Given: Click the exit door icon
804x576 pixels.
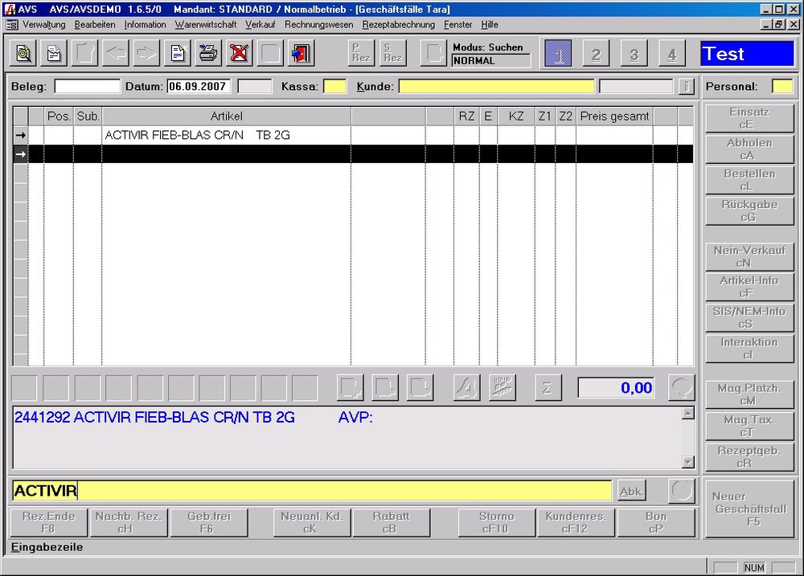Looking at the screenshot, I should point(301,54).
